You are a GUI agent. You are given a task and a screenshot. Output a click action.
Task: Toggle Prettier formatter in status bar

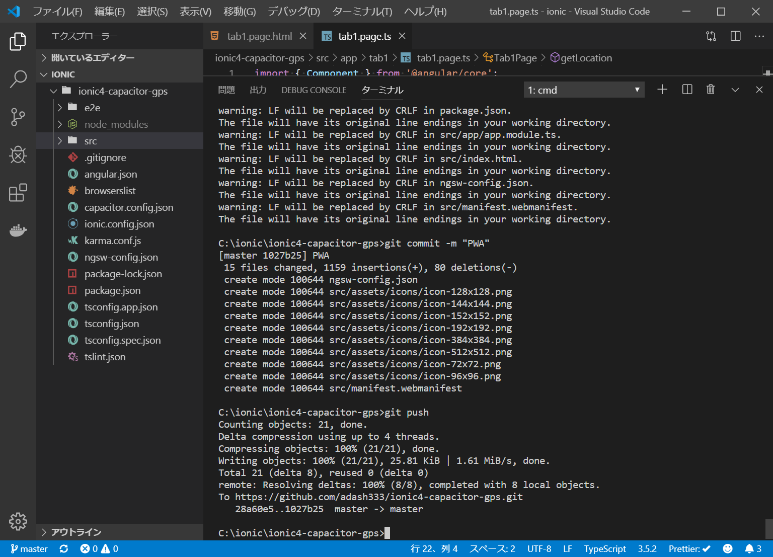[689, 548]
